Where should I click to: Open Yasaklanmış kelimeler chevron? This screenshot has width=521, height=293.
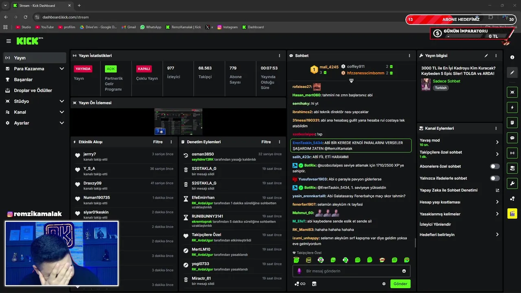coord(497,214)
